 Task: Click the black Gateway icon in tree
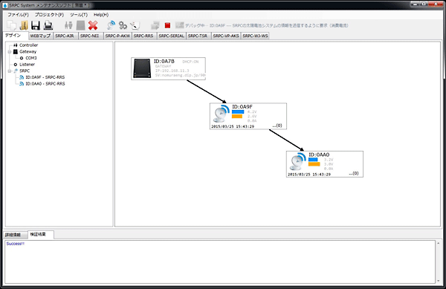(x=16, y=52)
